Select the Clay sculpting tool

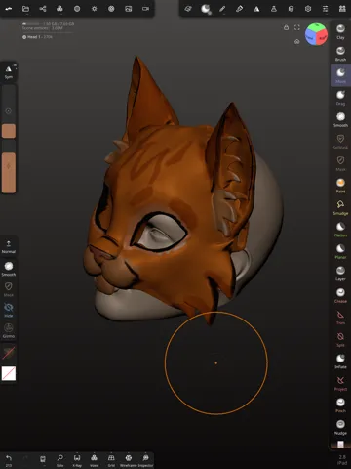point(340,32)
